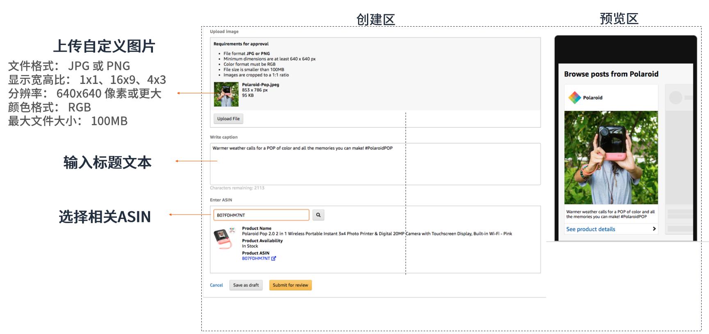Viewport: 709px width, 334px height.
Task: Focus the Enter ASIN input field
Action: coord(261,215)
